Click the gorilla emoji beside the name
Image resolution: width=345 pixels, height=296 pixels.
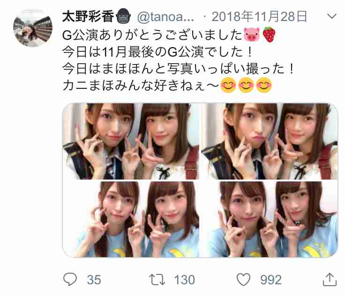(123, 16)
